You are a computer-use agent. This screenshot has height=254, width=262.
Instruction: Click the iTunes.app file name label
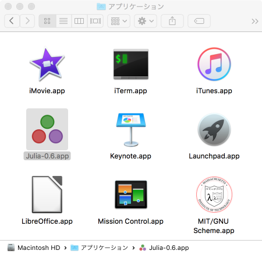click(x=214, y=91)
